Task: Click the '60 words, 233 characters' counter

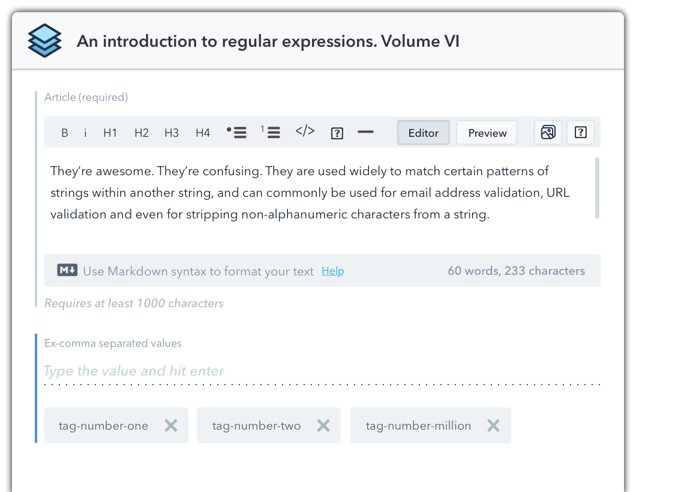Action: 516,271
